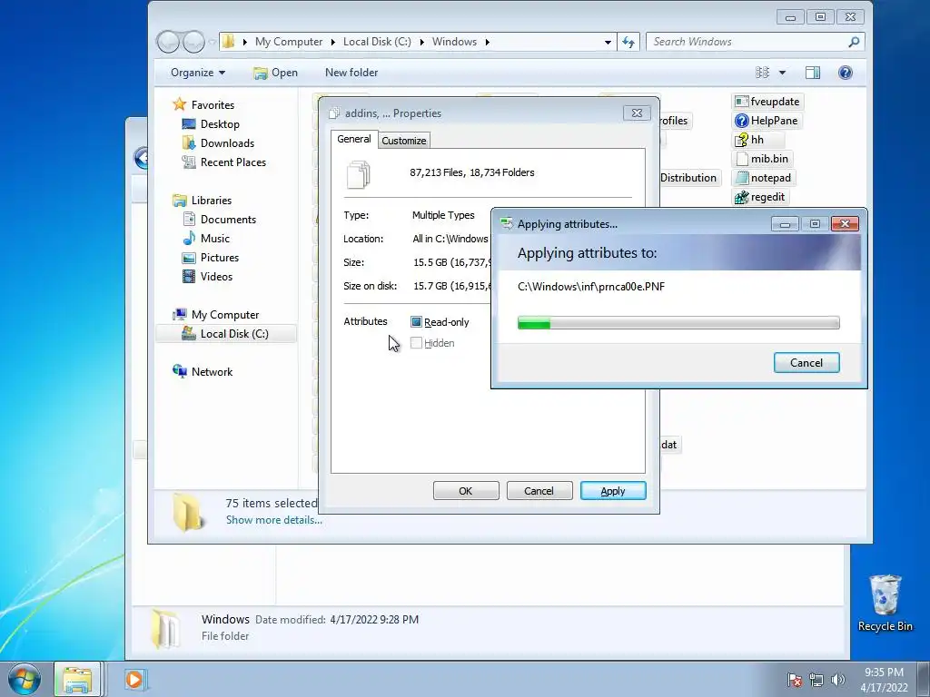Click the search magnifier icon
The image size is (930, 697).
click(854, 42)
